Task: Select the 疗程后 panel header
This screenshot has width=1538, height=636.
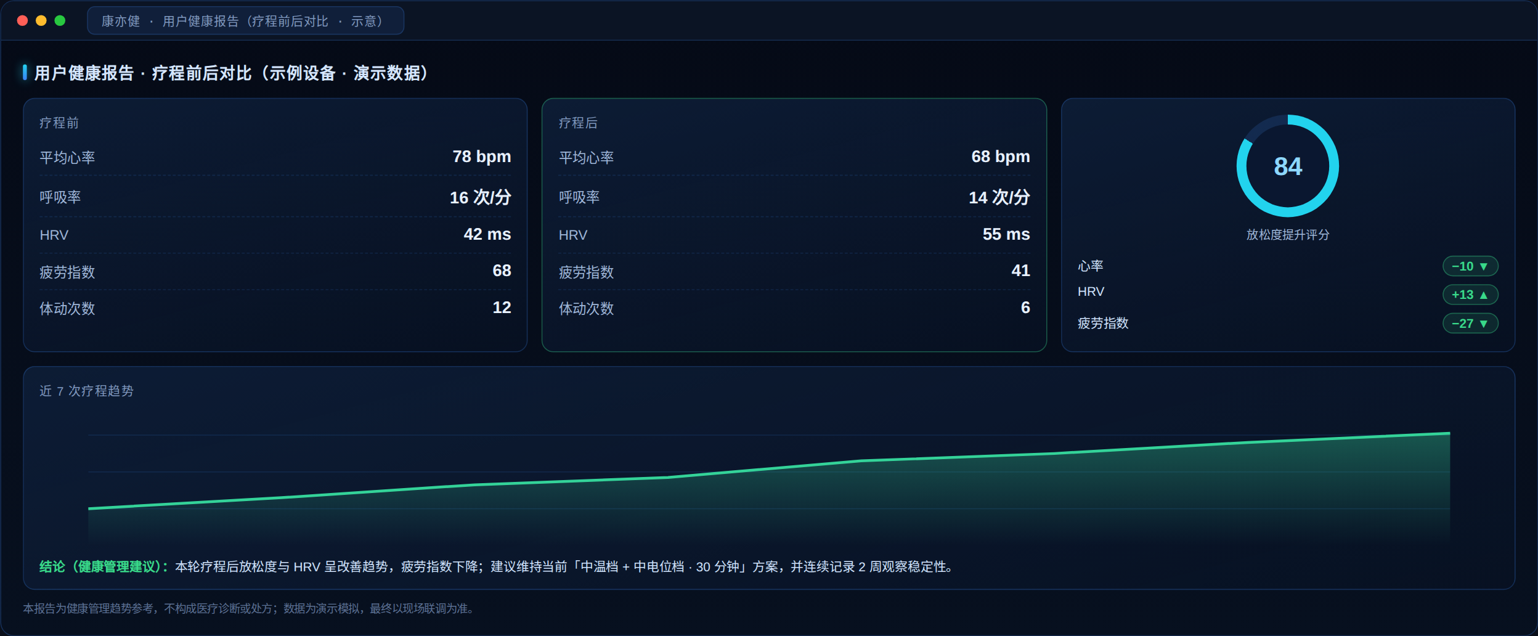Action: pyautogui.click(x=578, y=123)
